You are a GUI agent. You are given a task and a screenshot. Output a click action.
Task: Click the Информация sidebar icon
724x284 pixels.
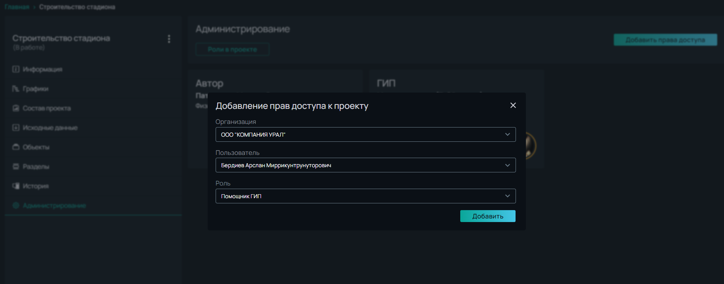(x=16, y=69)
